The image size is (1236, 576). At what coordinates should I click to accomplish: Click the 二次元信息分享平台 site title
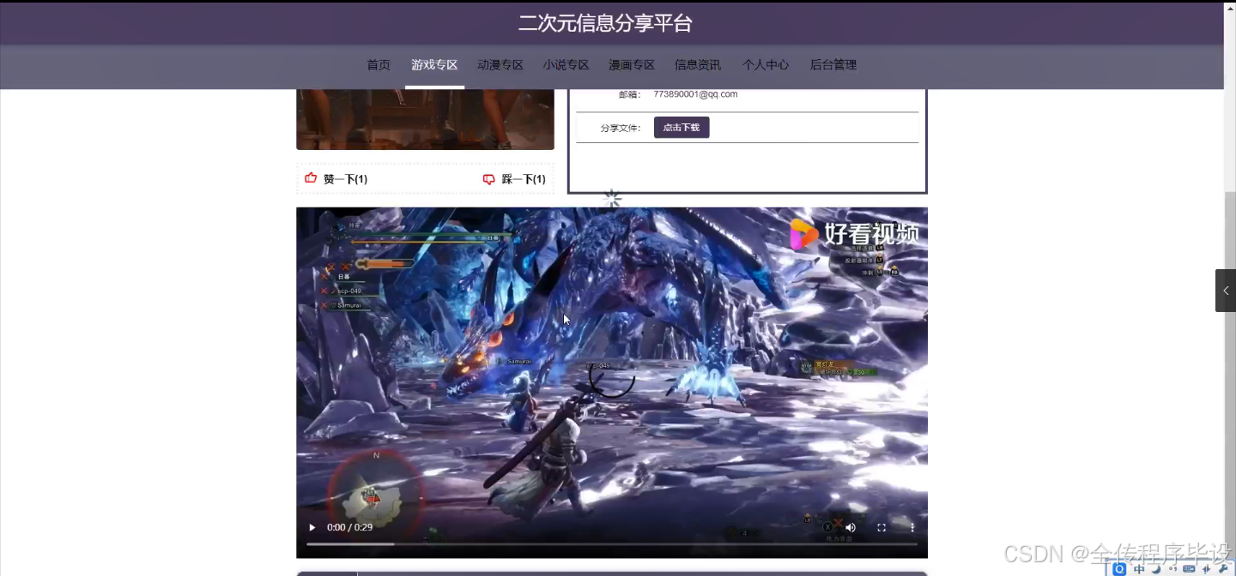coord(605,23)
